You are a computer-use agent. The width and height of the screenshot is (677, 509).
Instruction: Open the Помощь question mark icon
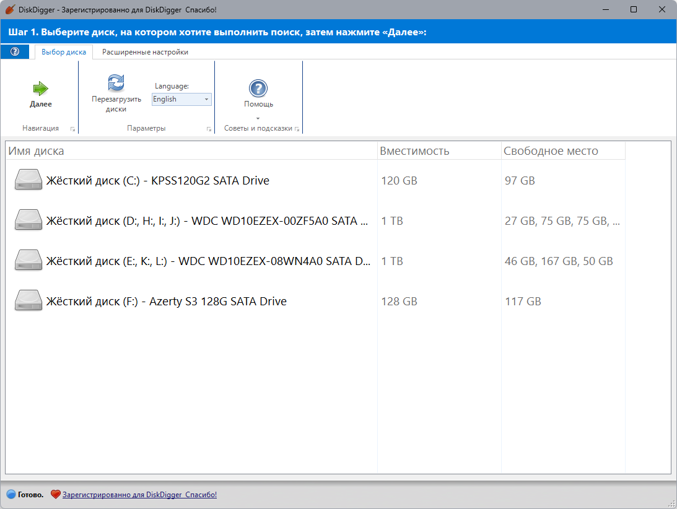coord(258,89)
